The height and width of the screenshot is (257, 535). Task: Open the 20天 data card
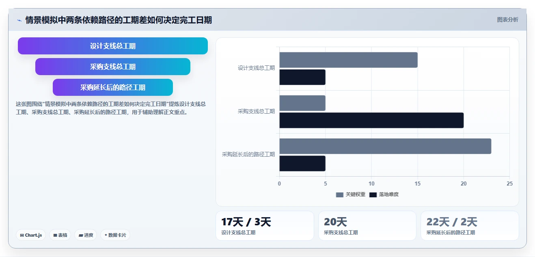point(367,226)
